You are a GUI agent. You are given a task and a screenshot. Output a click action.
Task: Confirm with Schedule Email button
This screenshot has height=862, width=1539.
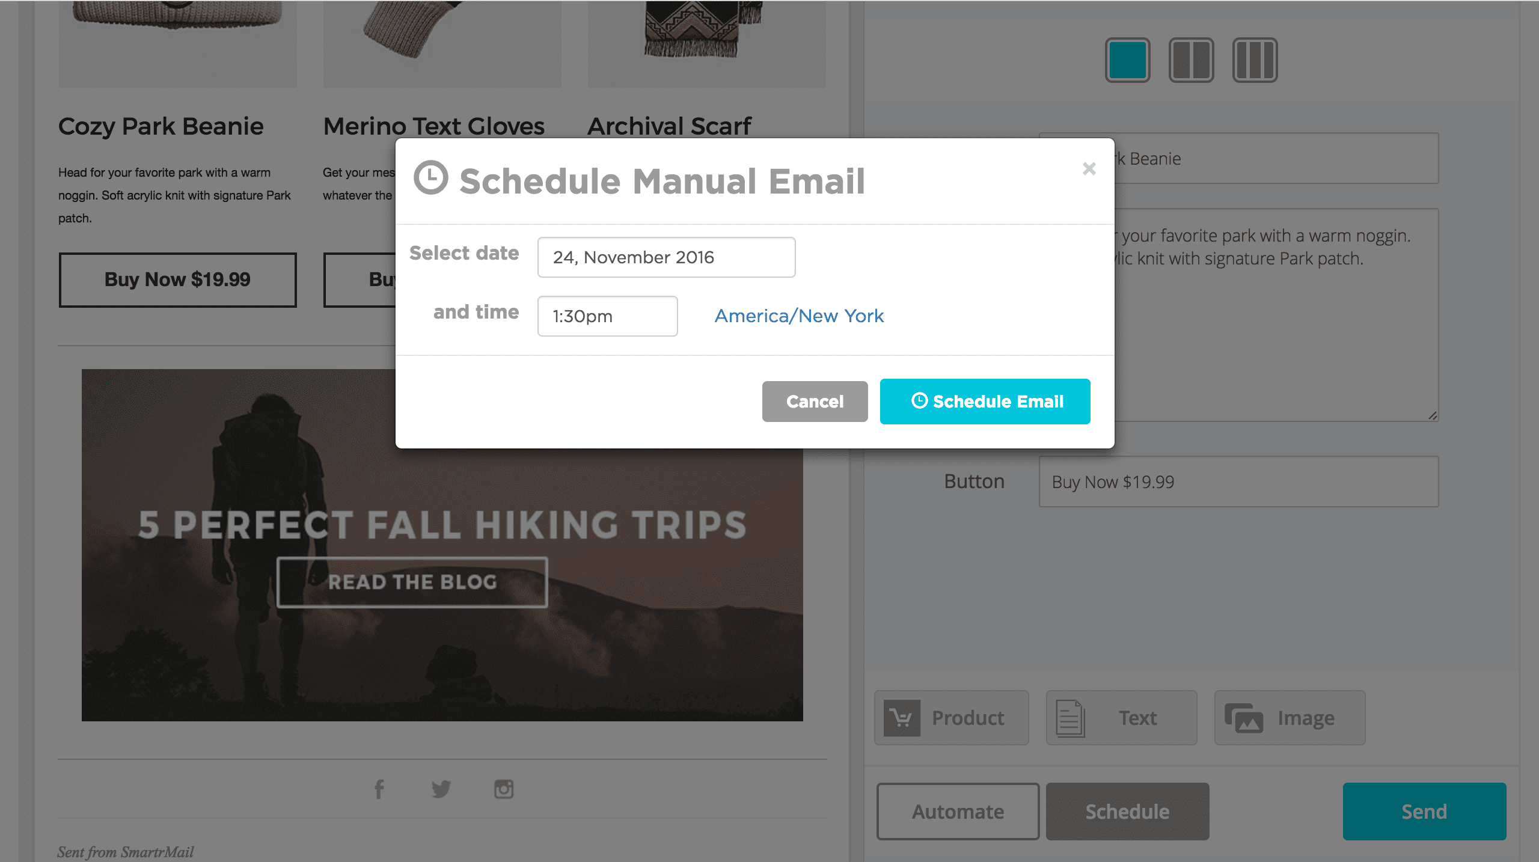pyautogui.click(x=985, y=402)
